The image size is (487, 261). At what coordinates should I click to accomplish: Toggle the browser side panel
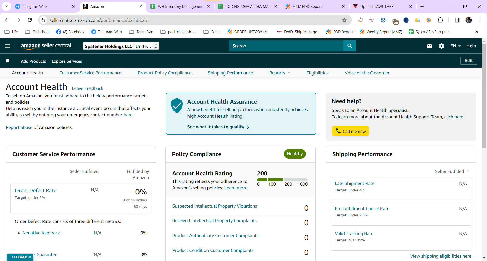(x=457, y=20)
